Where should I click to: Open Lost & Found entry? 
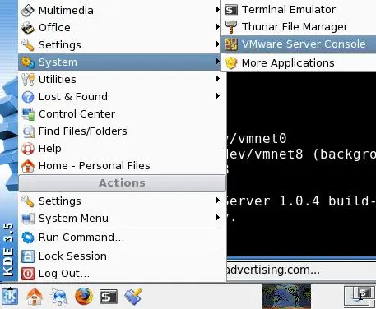(122, 97)
